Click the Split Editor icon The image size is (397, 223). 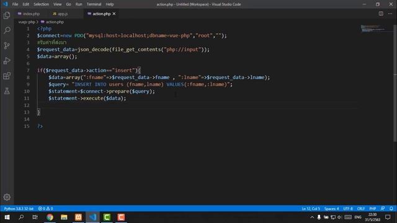381,14
